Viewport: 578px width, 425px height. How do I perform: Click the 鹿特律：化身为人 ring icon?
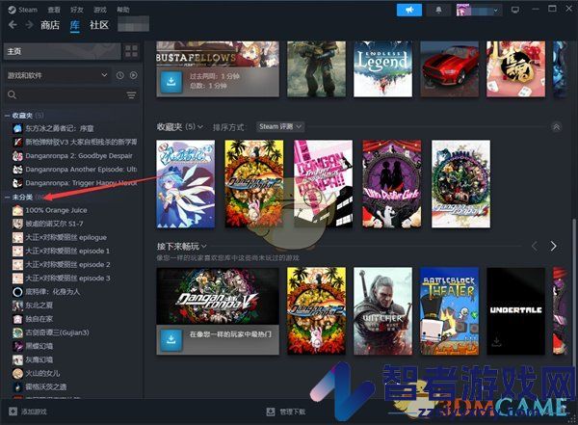tap(17, 292)
